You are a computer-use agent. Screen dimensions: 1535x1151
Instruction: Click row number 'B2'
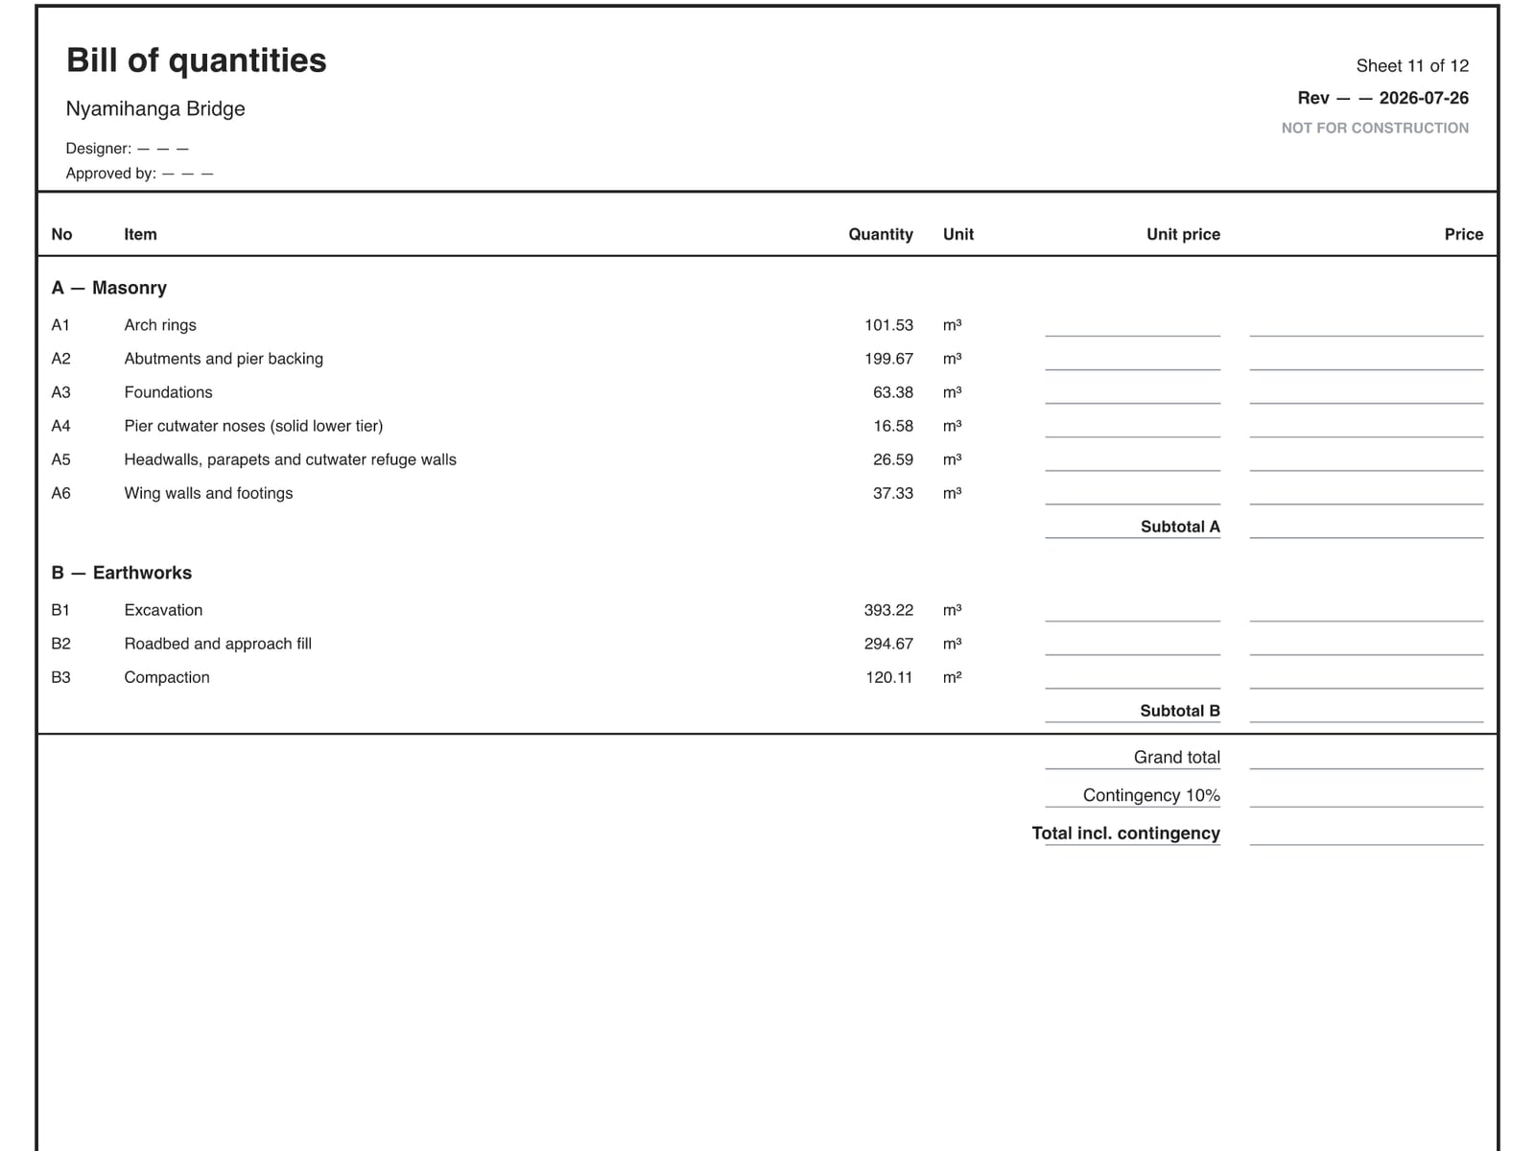(x=60, y=644)
